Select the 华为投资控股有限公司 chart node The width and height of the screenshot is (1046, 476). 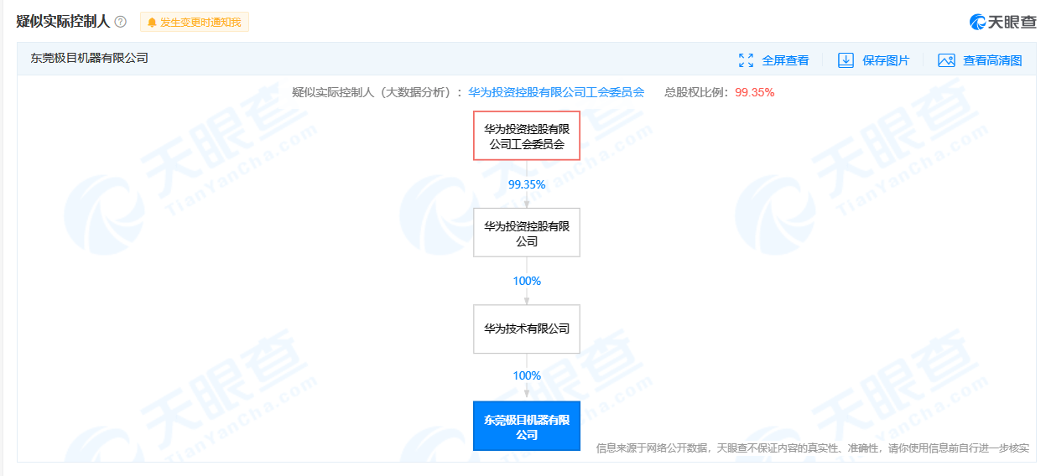coord(527,233)
